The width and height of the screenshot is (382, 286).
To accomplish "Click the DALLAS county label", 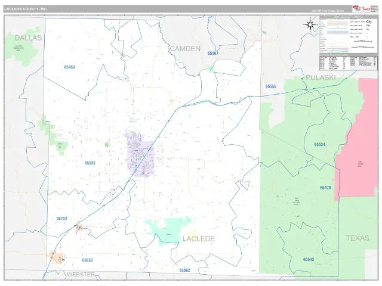I will (28, 38).
